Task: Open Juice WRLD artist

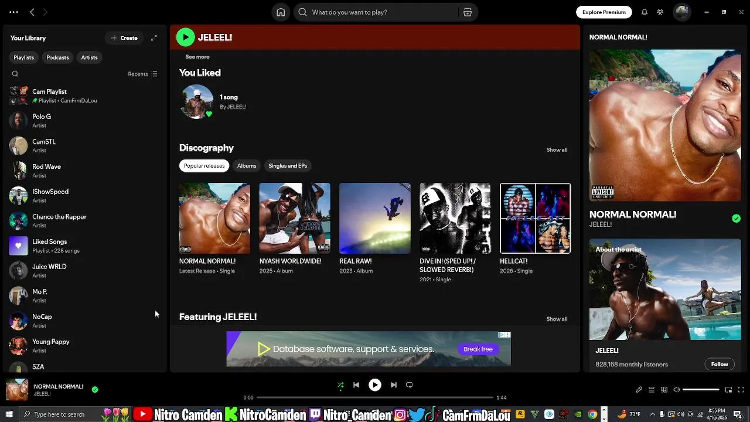Action: tap(84, 271)
